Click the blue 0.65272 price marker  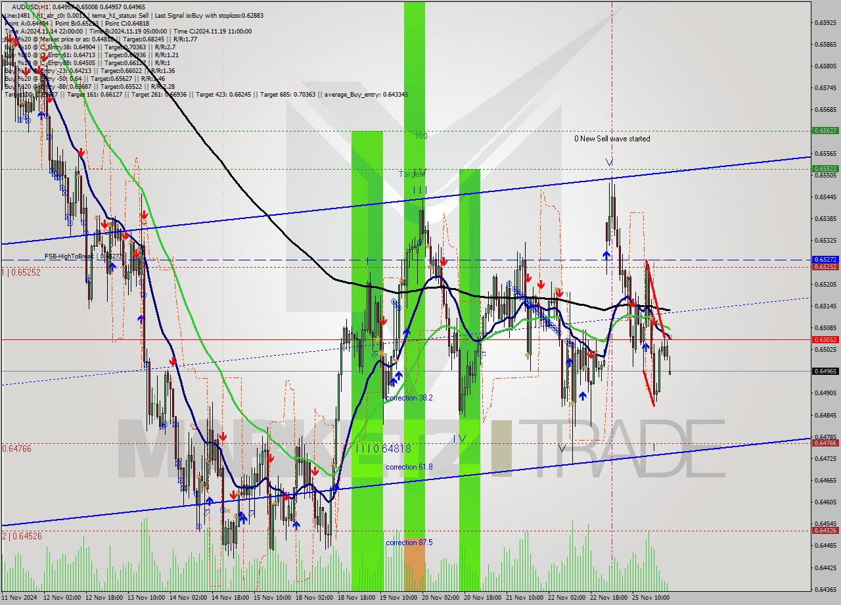(x=826, y=260)
